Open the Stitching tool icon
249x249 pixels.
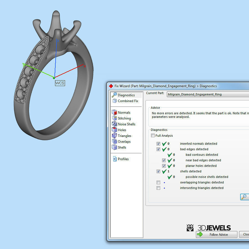(115, 118)
